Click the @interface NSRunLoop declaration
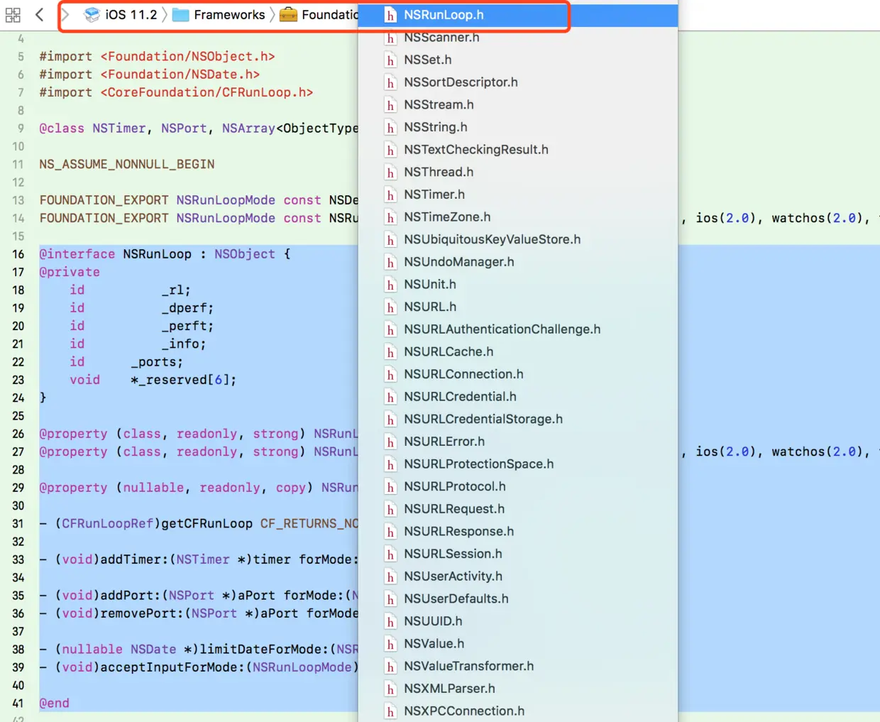The image size is (880, 722). [165, 254]
